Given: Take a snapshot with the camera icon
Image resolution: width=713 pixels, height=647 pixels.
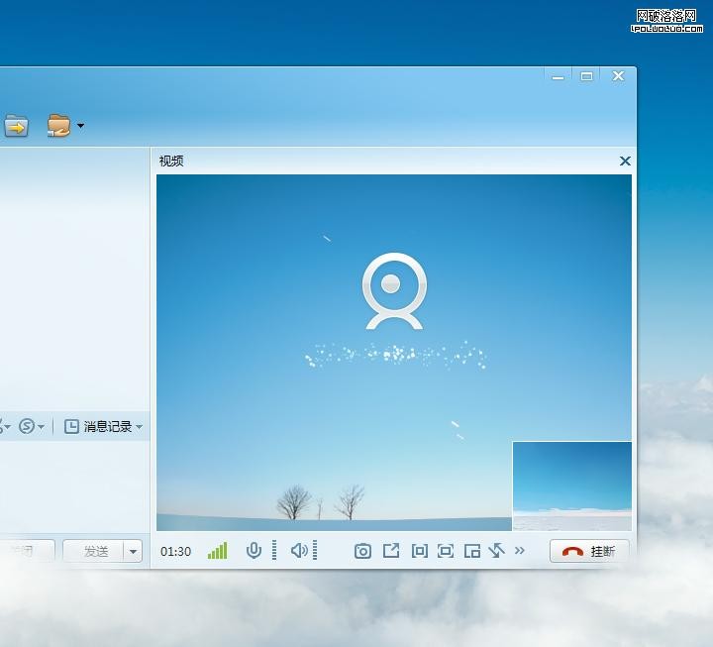Looking at the screenshot, I should click(x=362, y=551).
